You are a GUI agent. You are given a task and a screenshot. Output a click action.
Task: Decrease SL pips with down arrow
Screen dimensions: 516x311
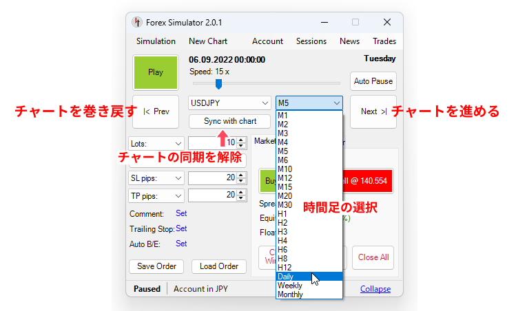[x=241, y=181]
